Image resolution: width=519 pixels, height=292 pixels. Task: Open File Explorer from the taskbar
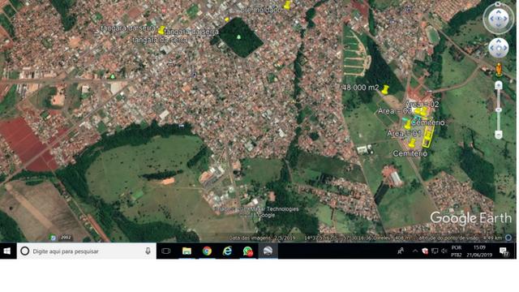187,251
